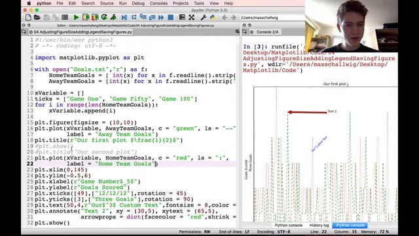
Task: Switch to the History log tab
Action: coord(319,226)
